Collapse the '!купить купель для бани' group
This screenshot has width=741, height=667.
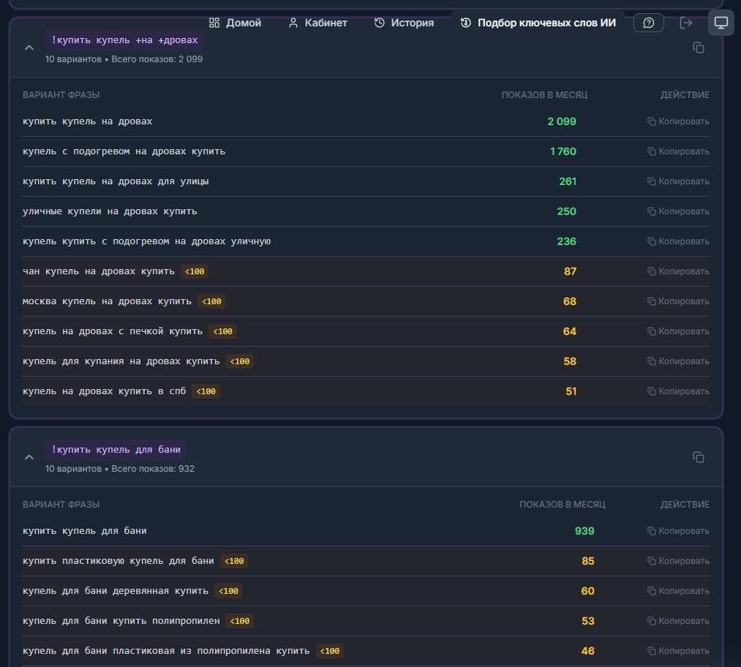[x=29, y=457]
